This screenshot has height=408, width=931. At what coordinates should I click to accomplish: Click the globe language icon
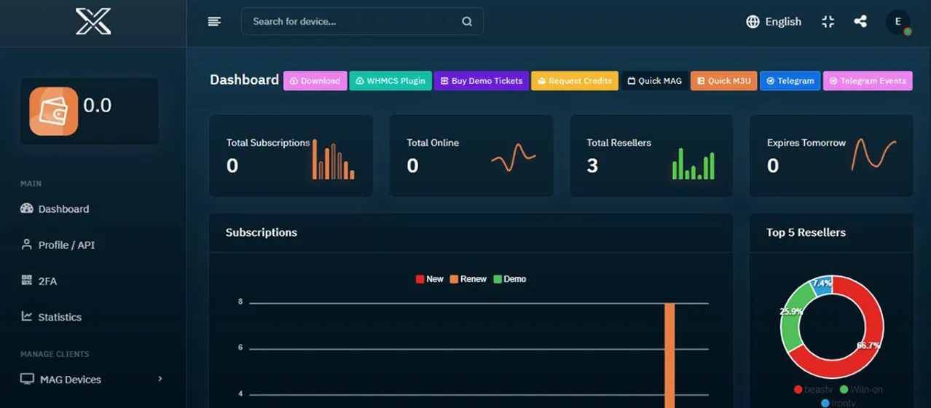point(753,22)
